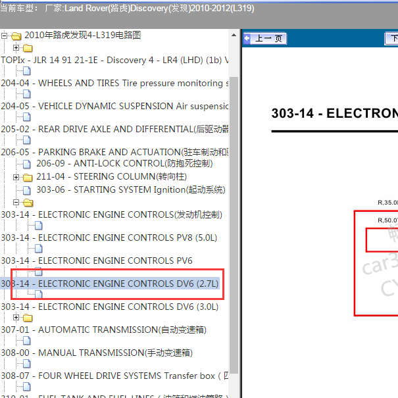Open the document icon under 205-02 REAR DRIVE AXLE
The height and width of the screenshot is (398, 398).
[27, 140]
